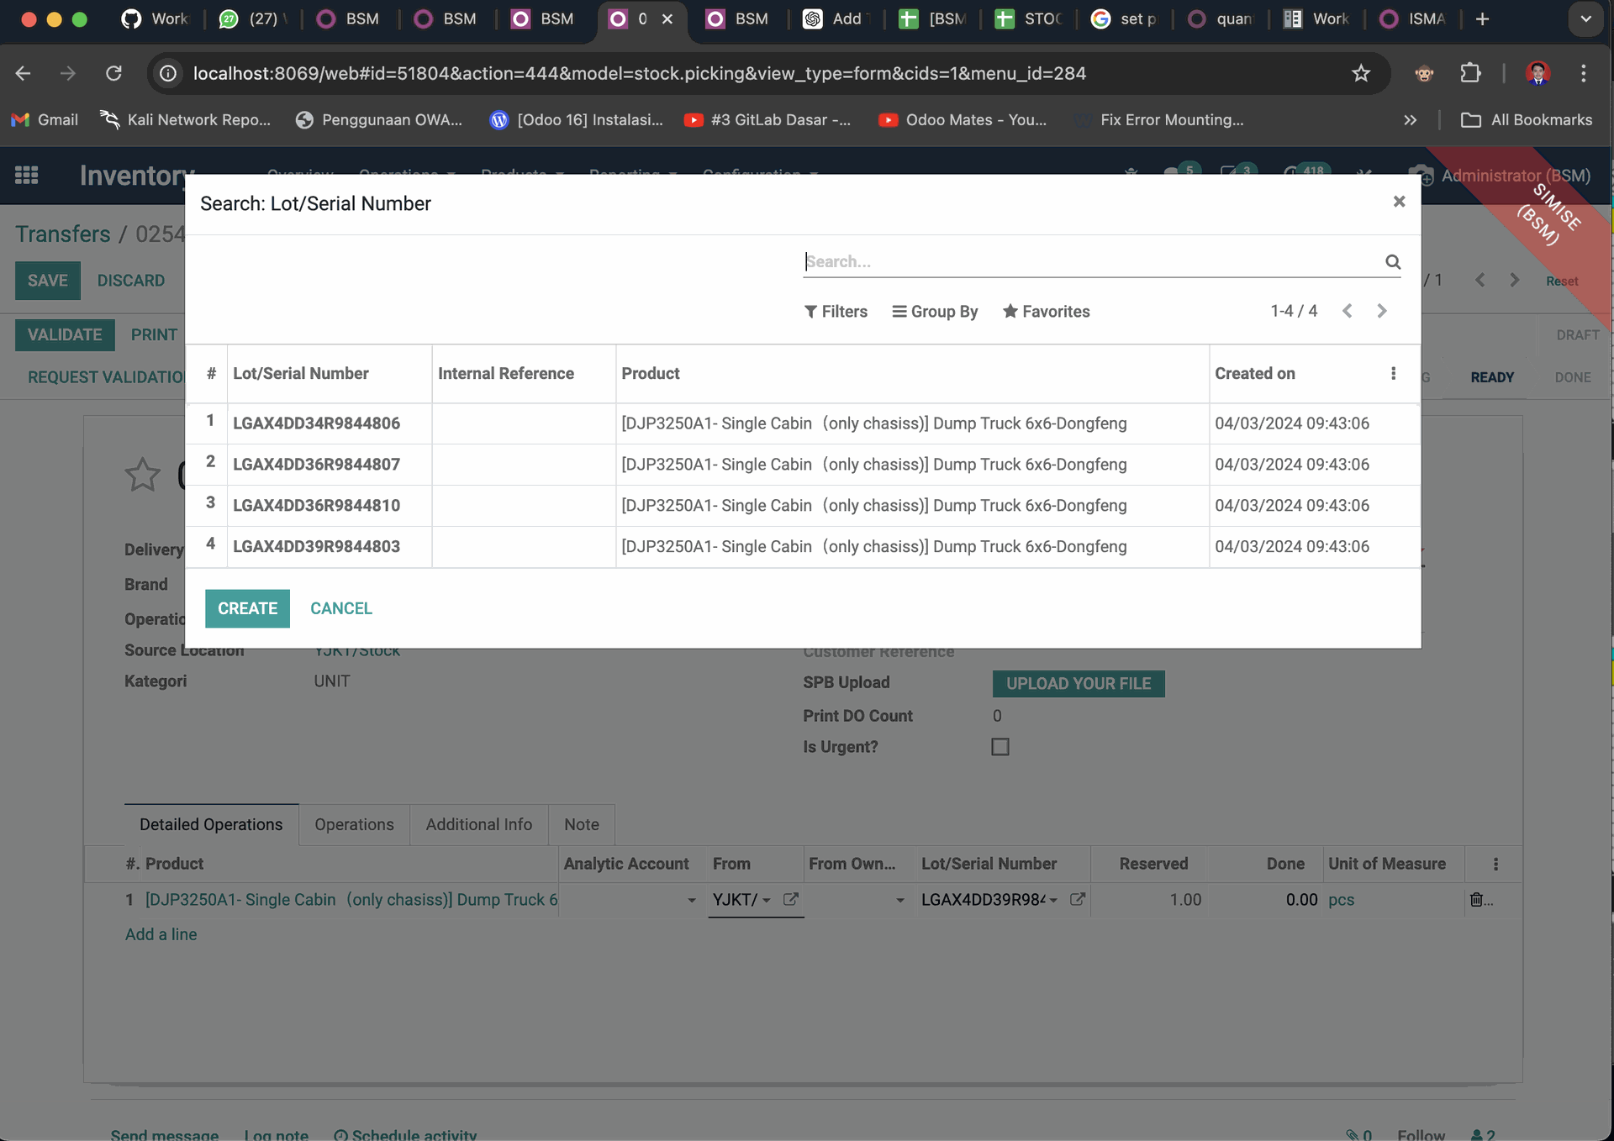
Task: Open external link next to YJKT/ location
Action: coord(790,899)
